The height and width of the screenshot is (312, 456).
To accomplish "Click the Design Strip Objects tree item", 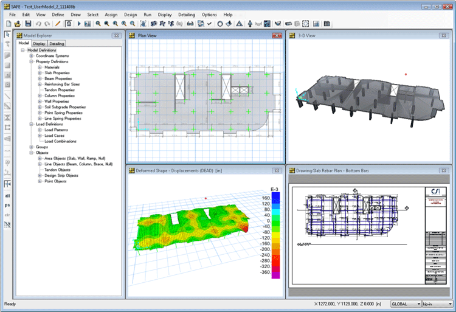I will pos(61,176).
